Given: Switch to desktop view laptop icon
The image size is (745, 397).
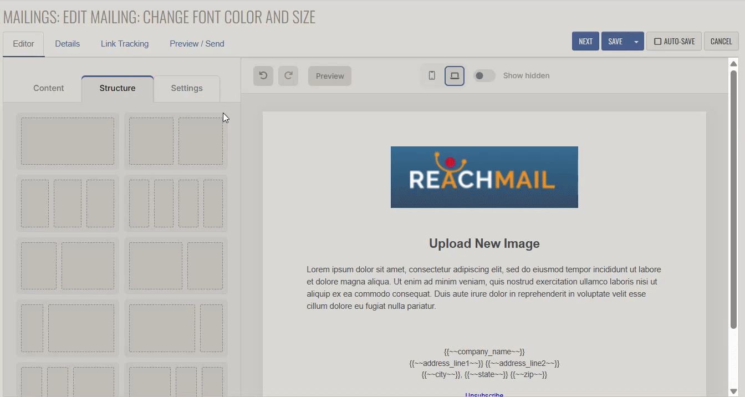Looking at the screenshot, I should tap(455, 76).
